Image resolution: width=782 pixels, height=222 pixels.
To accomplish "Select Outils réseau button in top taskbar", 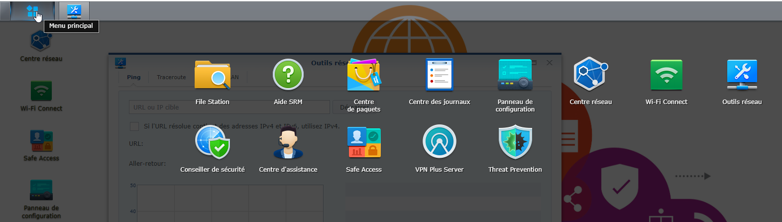I will (74, 11).
